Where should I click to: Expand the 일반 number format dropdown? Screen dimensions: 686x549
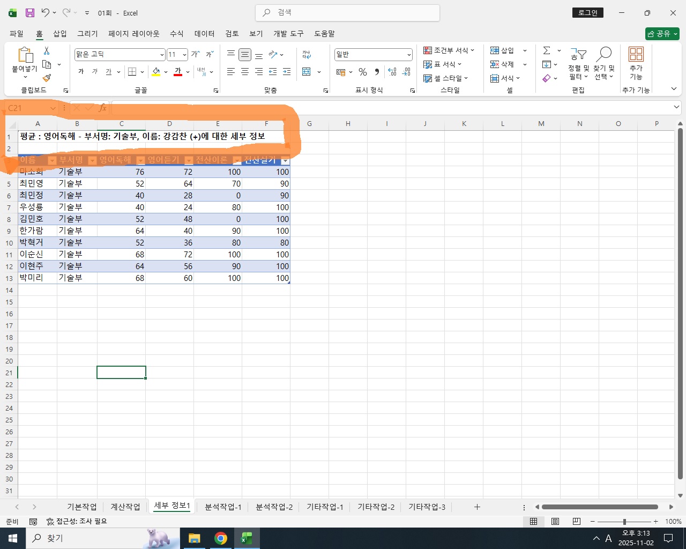click(x=409, y=55)
